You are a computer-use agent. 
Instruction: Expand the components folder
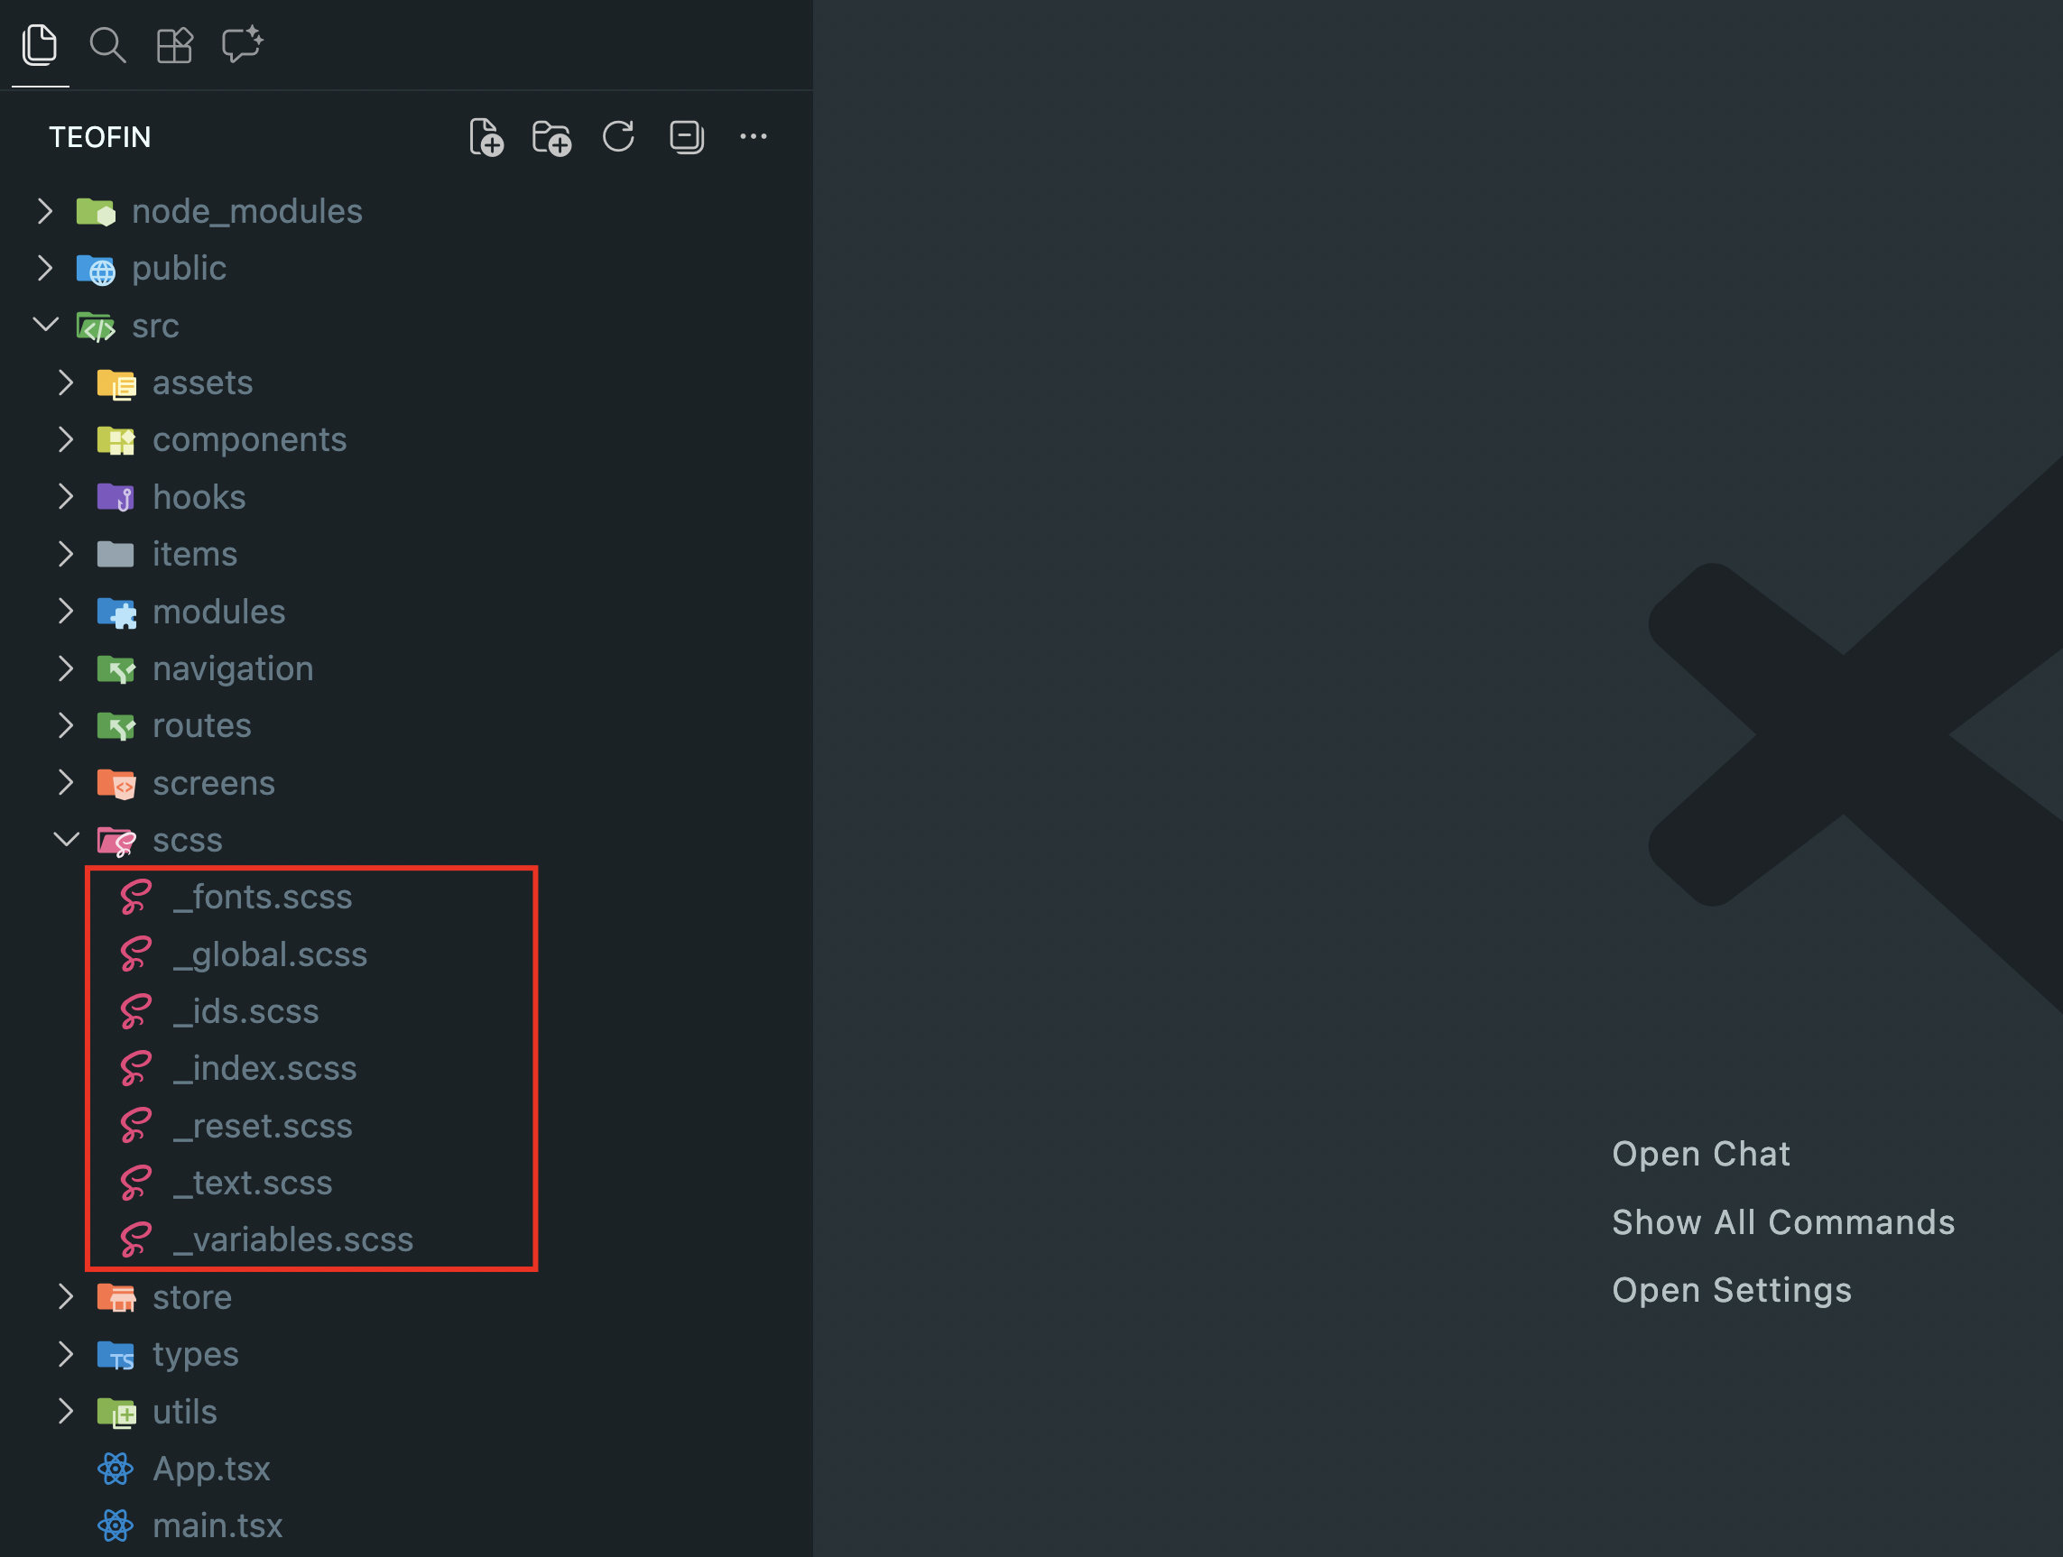tap(66, 440)
